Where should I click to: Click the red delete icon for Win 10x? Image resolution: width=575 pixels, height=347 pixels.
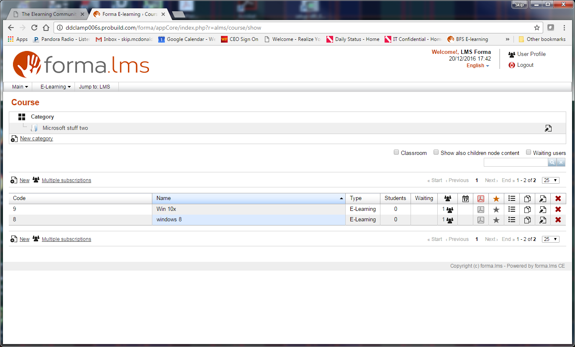[558, 209]
